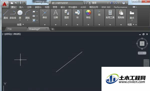Switch to the Annotate (注释) ribbon tab
150x91 pixels.
pos(29,7)
